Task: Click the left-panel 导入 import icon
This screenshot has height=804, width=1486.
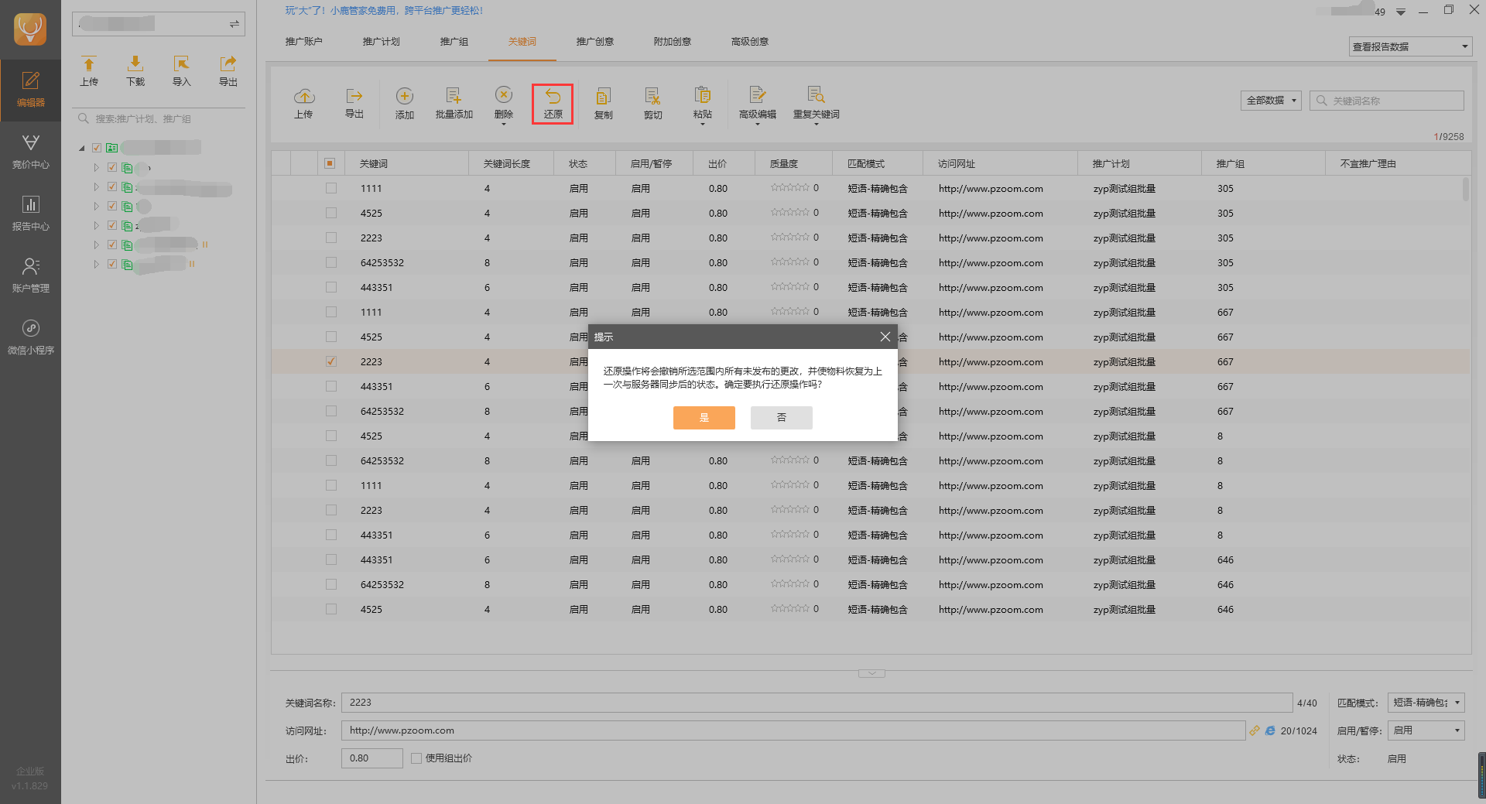Action: (x=181, y=63)
